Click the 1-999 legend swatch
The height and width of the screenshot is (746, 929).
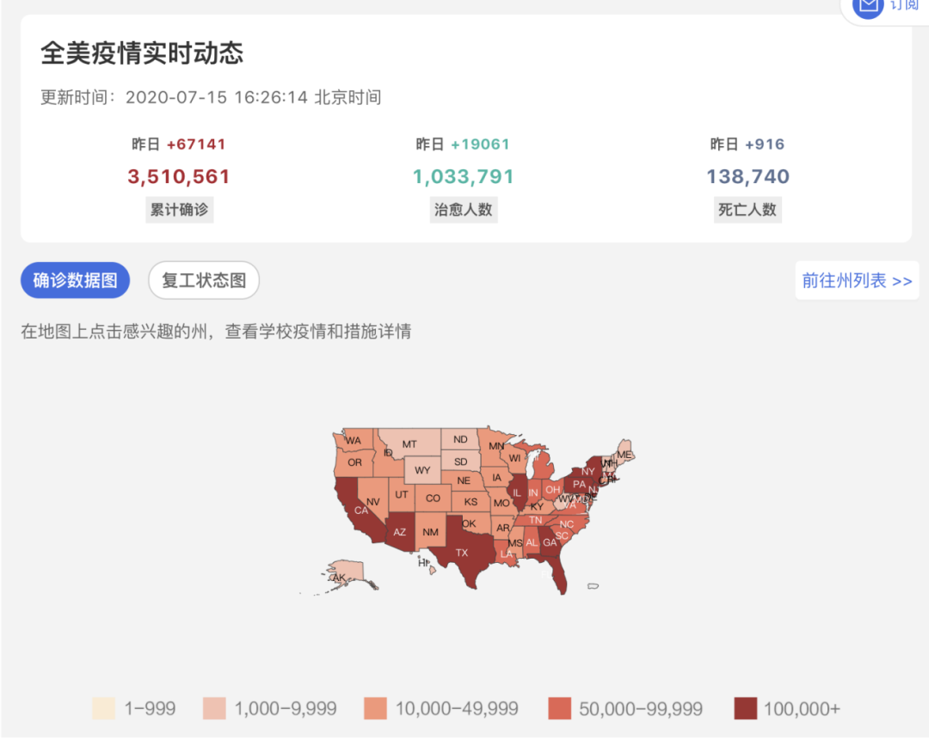pyautogui.click(x=103, y=709)
